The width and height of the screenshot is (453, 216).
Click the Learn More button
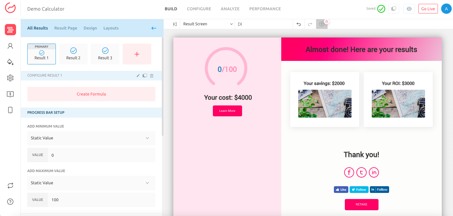tap(227, 111)
